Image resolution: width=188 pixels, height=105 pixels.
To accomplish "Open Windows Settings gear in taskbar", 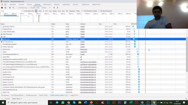I will [142, 102].
